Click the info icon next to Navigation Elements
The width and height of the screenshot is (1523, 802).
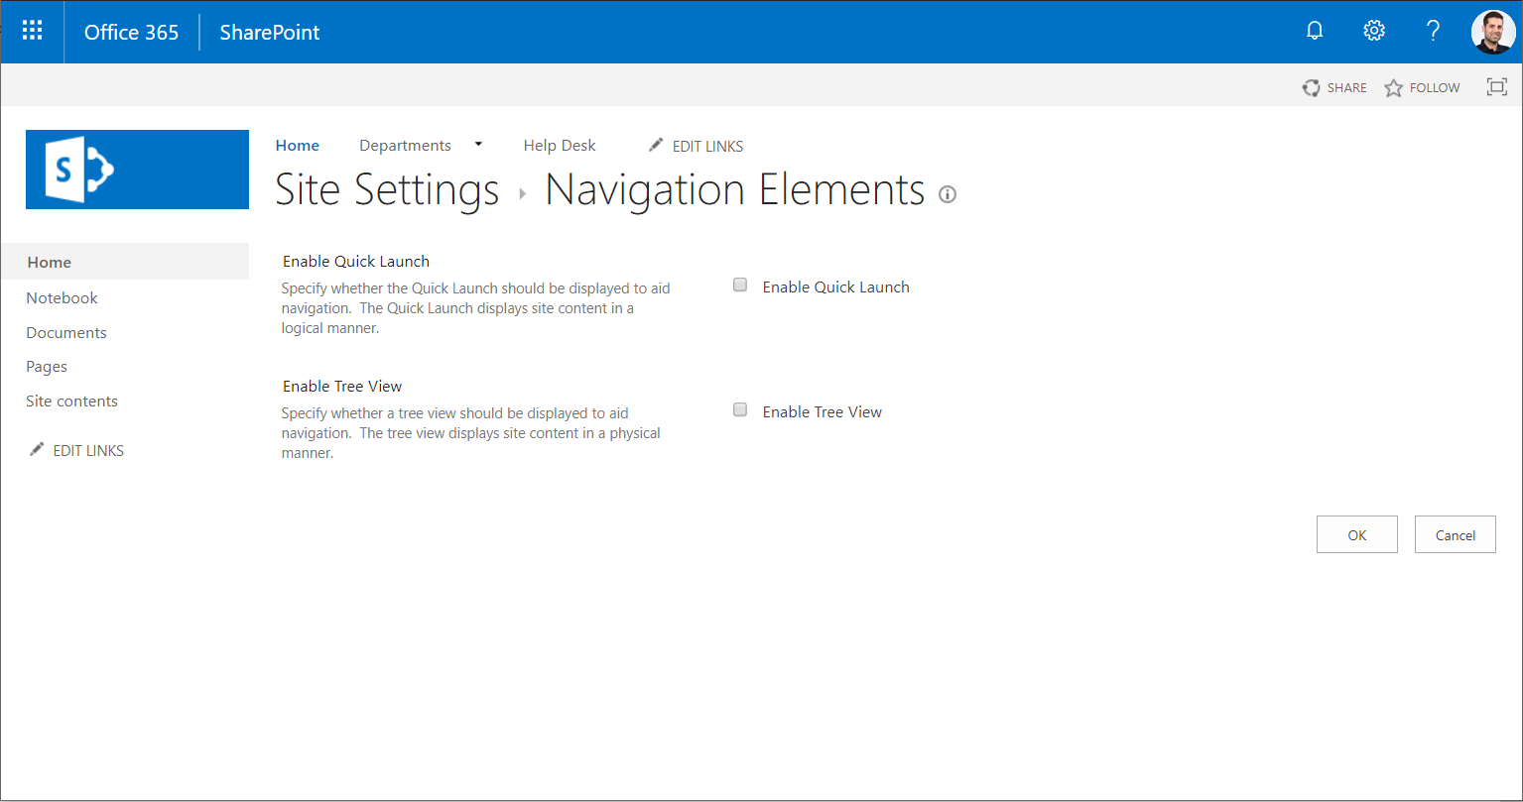point(947,194)
